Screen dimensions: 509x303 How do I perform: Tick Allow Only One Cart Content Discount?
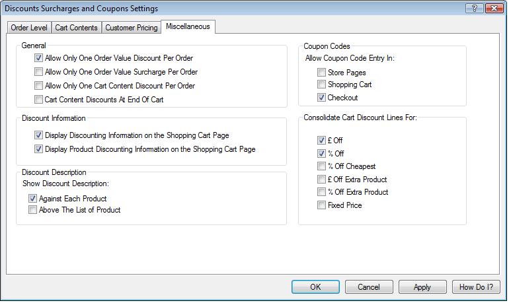39,86
